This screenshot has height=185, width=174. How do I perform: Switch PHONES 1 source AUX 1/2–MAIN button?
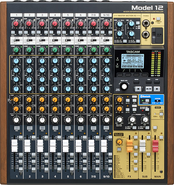click(x=134, y=128)
